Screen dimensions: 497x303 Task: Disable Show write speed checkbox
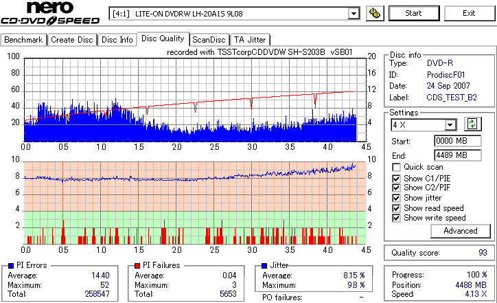coord(396,218)
